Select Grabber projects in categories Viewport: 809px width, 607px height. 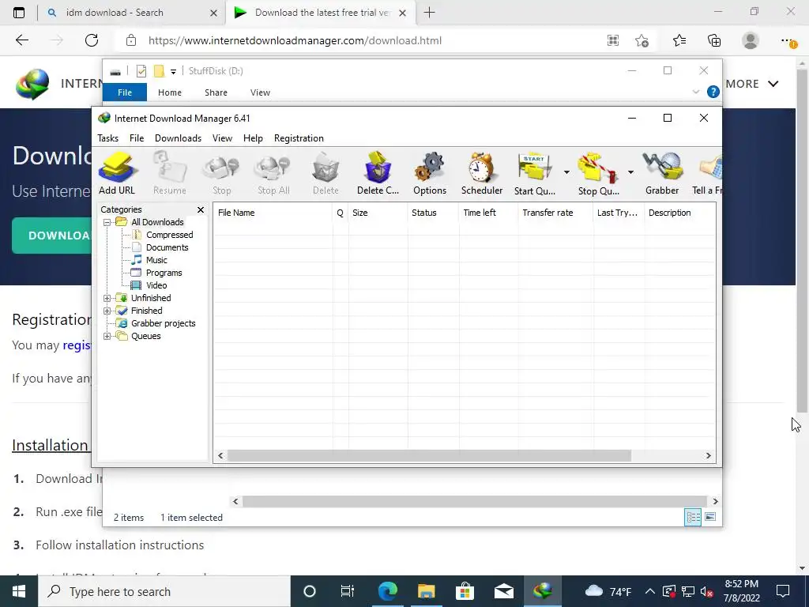pos(163,323)
